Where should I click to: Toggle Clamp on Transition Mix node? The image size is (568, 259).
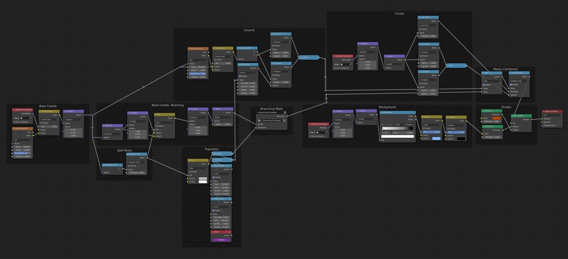click(x=190, y=172)
